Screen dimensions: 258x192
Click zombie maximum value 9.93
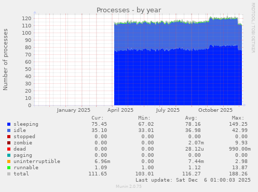[x=241, y=143]
